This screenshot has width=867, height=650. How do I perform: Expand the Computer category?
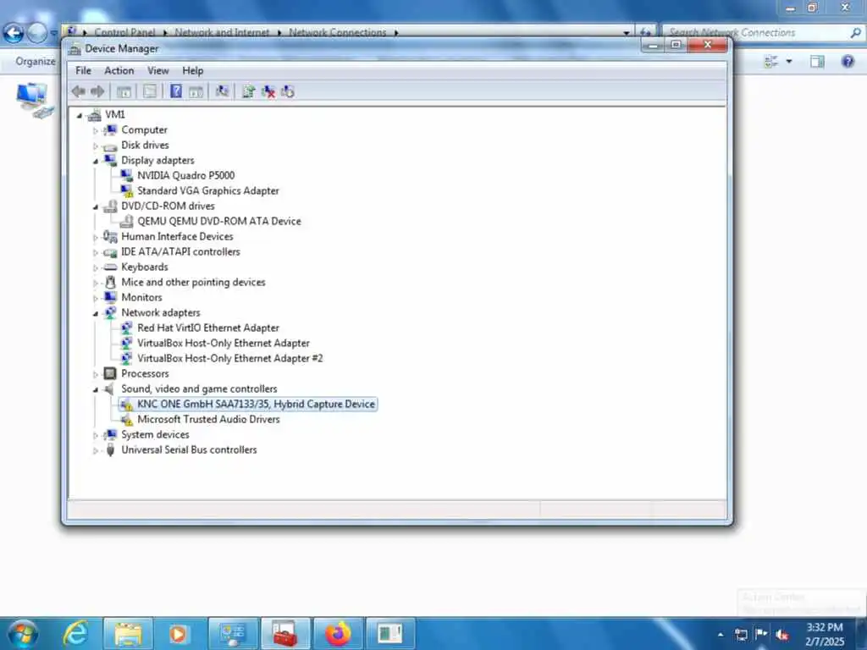pos(95,130)
